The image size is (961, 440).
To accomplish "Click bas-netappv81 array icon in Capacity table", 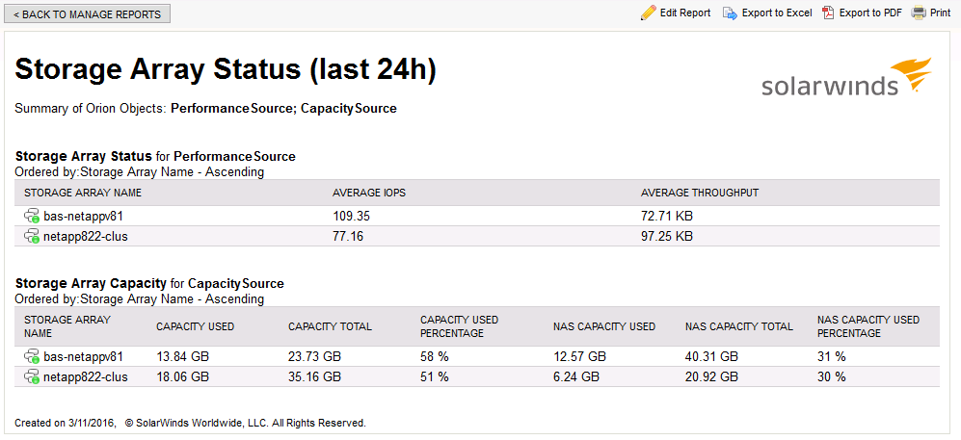I will coord(32,357).
